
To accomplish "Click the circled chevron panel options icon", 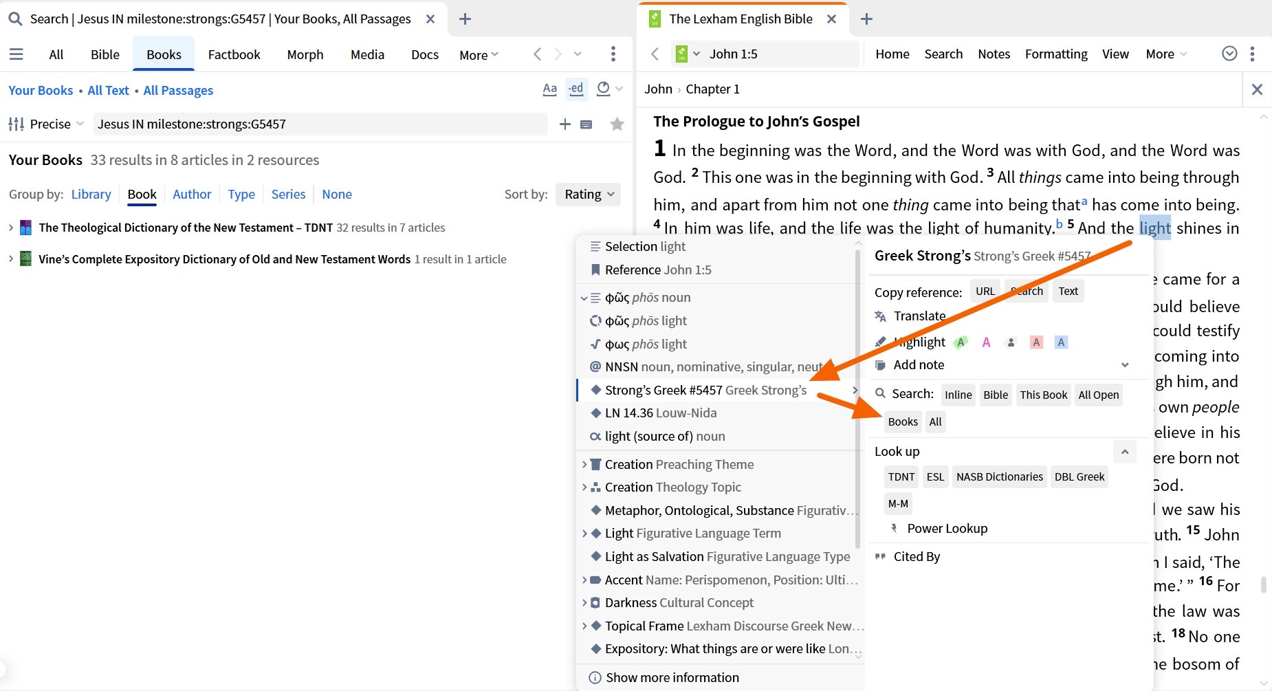I will coord(1230,54).
